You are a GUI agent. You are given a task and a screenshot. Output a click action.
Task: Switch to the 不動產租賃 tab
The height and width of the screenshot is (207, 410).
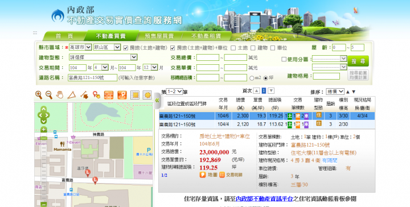pos(206,36)
